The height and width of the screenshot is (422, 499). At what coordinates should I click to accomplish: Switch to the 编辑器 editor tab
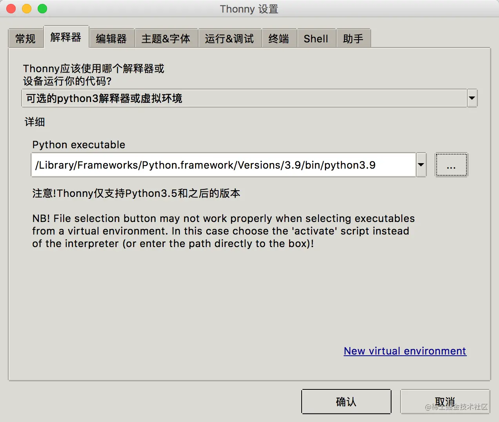111,38
